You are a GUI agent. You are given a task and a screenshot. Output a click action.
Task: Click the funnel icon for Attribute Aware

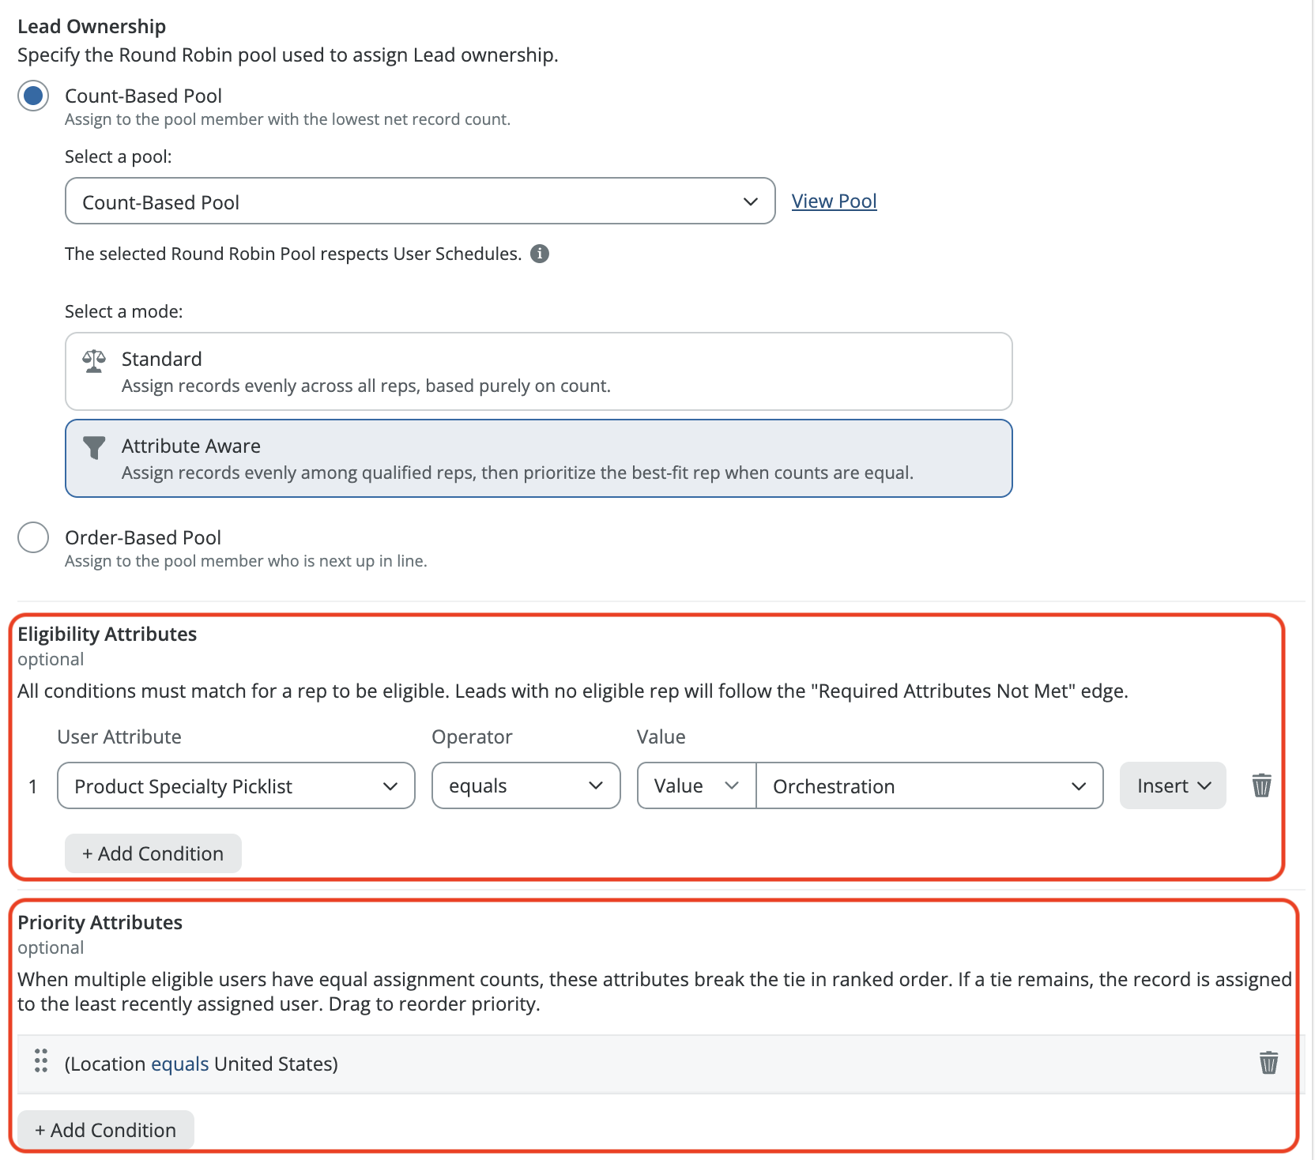point(94,448)
